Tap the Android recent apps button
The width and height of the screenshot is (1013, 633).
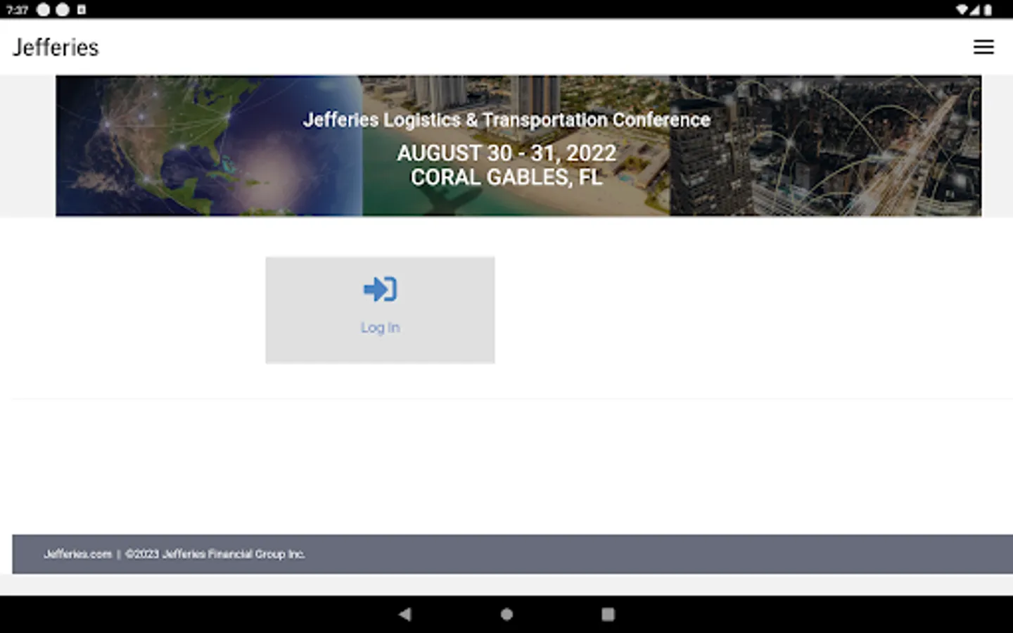tap(608, 614)
